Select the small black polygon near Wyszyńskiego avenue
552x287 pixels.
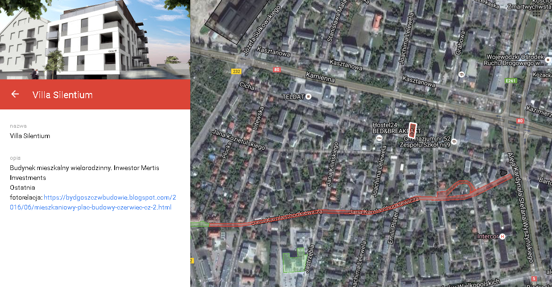click(504, 172)
